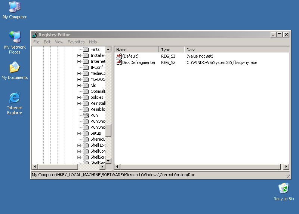Viewport: 299px width, 214px height.
Task: Click the Setup folder icon
Action: pyautogui.click(x=86, y=133)
